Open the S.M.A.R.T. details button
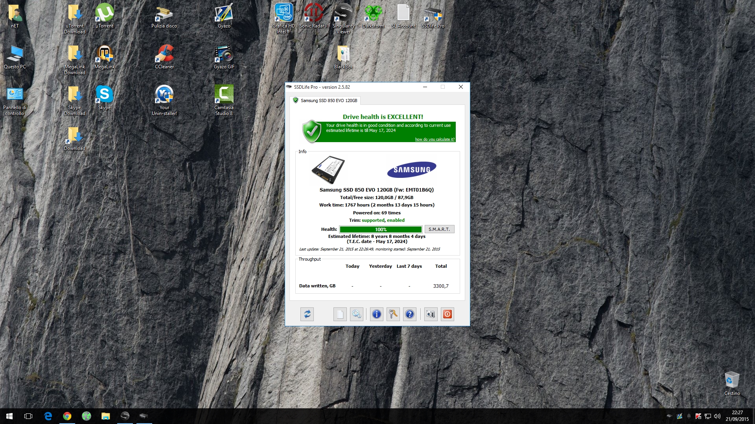Viewport: 755px width, 424px height. (x=439, y=229)
